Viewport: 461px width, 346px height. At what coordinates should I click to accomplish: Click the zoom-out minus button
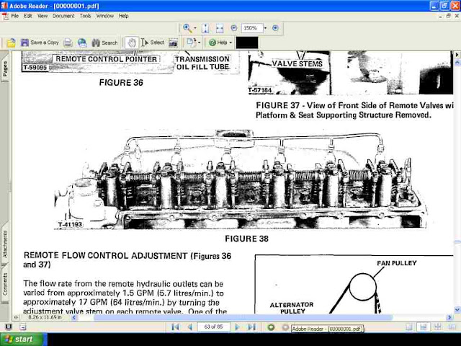(234, 28)
